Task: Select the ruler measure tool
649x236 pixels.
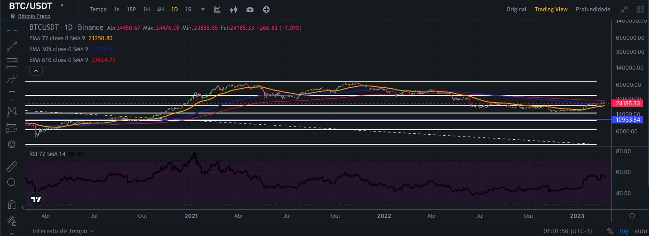Action: (x=12, y=166)
